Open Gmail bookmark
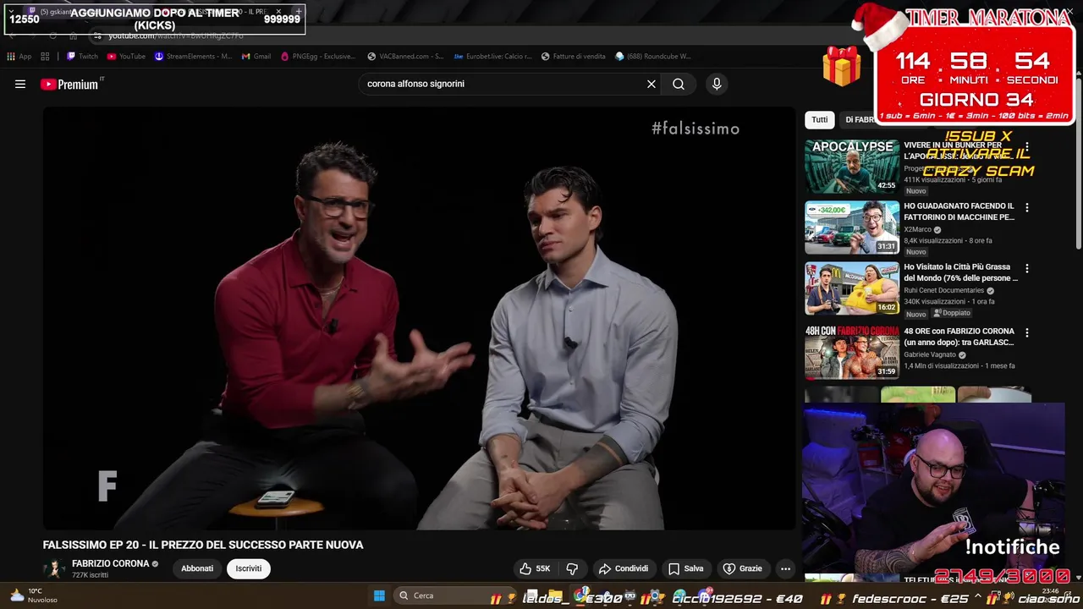1083x609 pixels. click(256, 57)
